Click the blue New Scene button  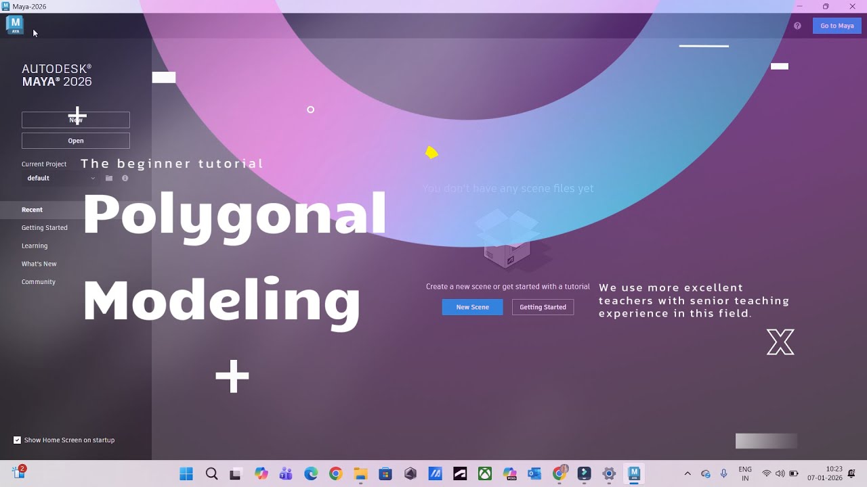coord(473,307)
